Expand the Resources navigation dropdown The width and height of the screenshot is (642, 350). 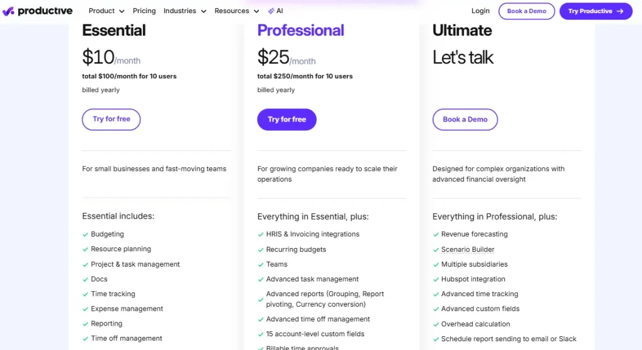click(x=237, y=11)
